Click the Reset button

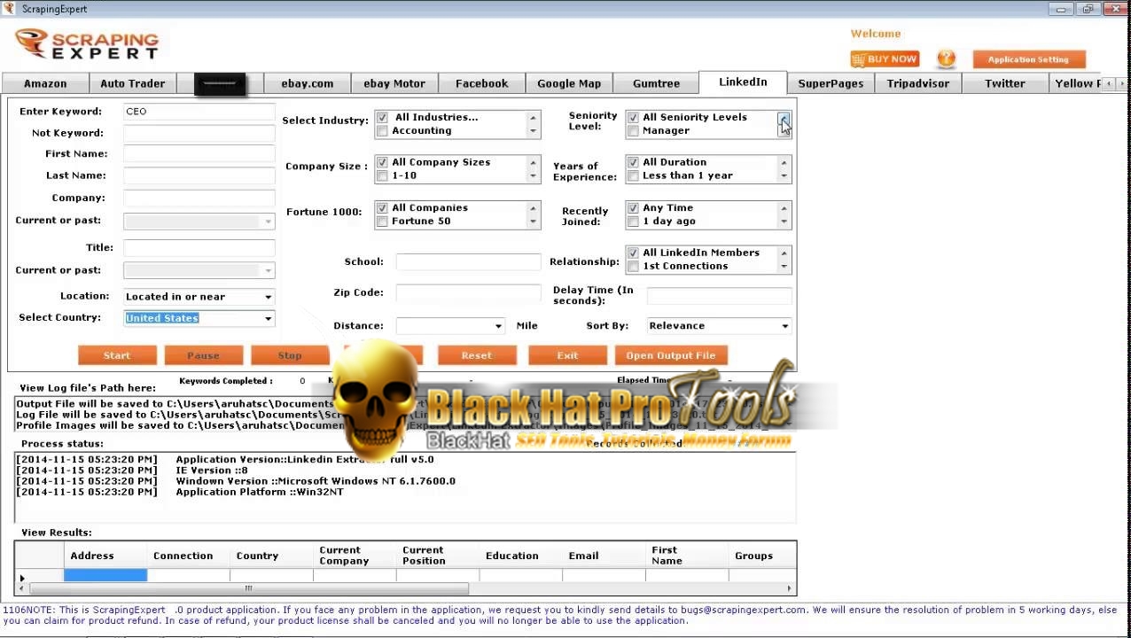(477, 355)
